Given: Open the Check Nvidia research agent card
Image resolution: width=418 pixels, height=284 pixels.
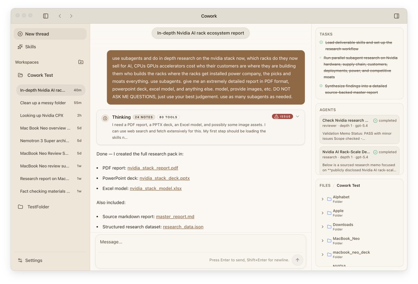Looking at the screenshot, I should tap(359, 130).
